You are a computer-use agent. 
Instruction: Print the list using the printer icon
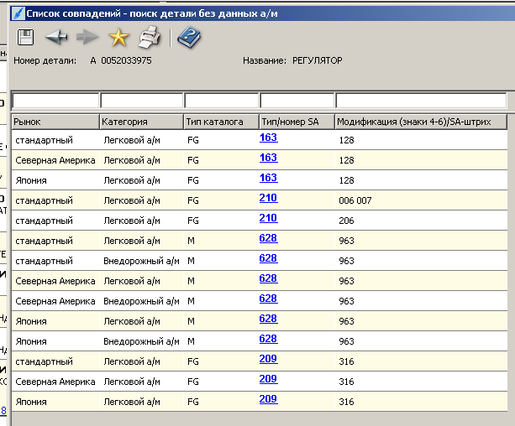point(149,37)
